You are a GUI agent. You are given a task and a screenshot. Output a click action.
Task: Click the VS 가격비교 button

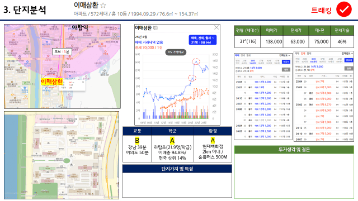[x=176, y=52]
